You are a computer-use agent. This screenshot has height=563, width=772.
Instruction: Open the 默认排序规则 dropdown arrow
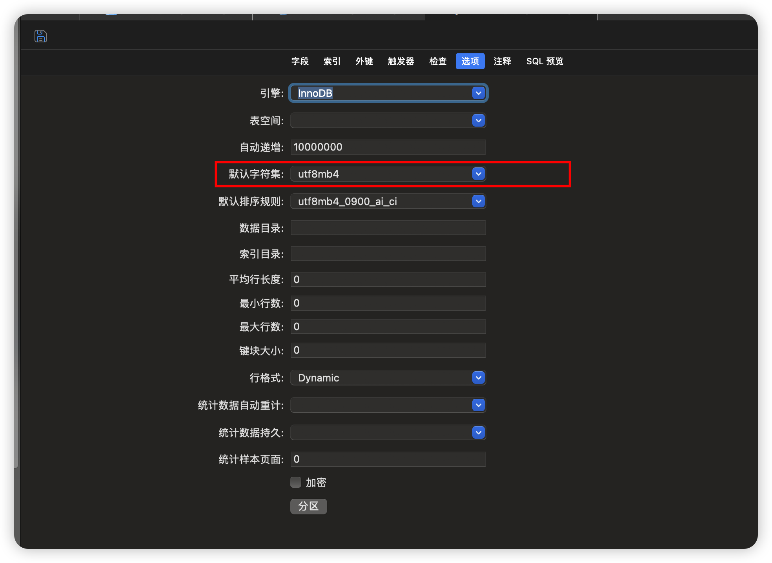pyautogui.click(x=478, y=201)
